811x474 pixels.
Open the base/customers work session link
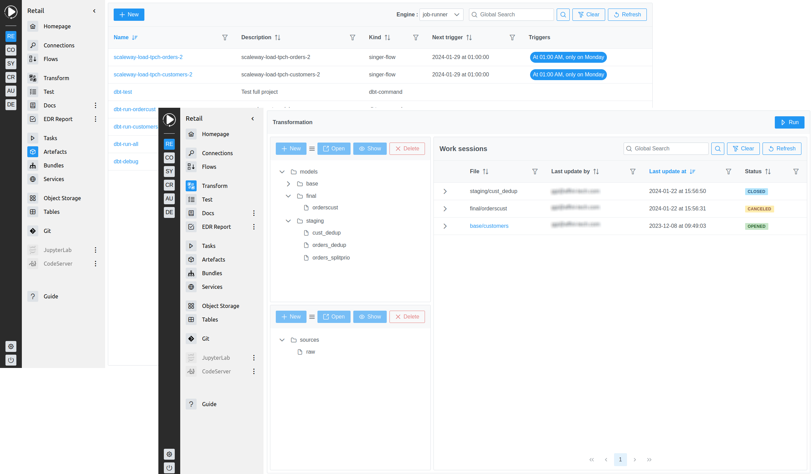tap(489, 226)
